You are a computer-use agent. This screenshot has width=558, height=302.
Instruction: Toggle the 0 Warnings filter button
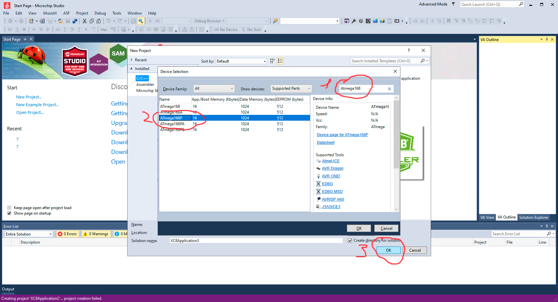pos(96,234)
